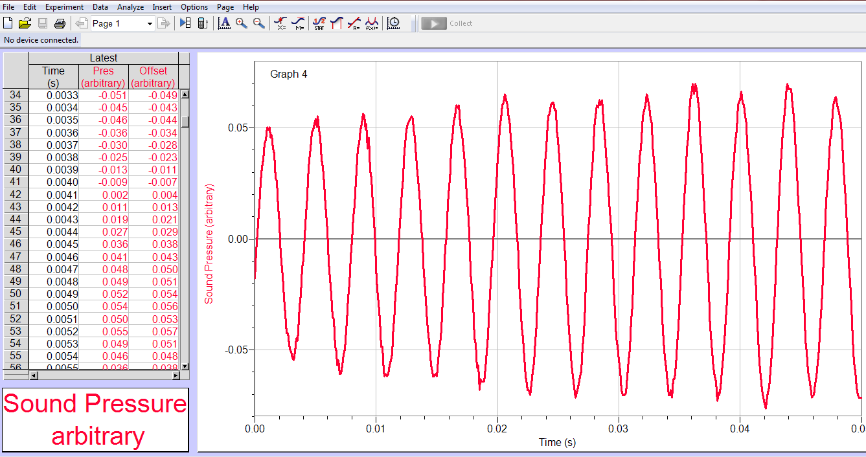Screen dimensions: 866x457
Task: Select the Tangent tool (M=)
Action: click(300, 23)
